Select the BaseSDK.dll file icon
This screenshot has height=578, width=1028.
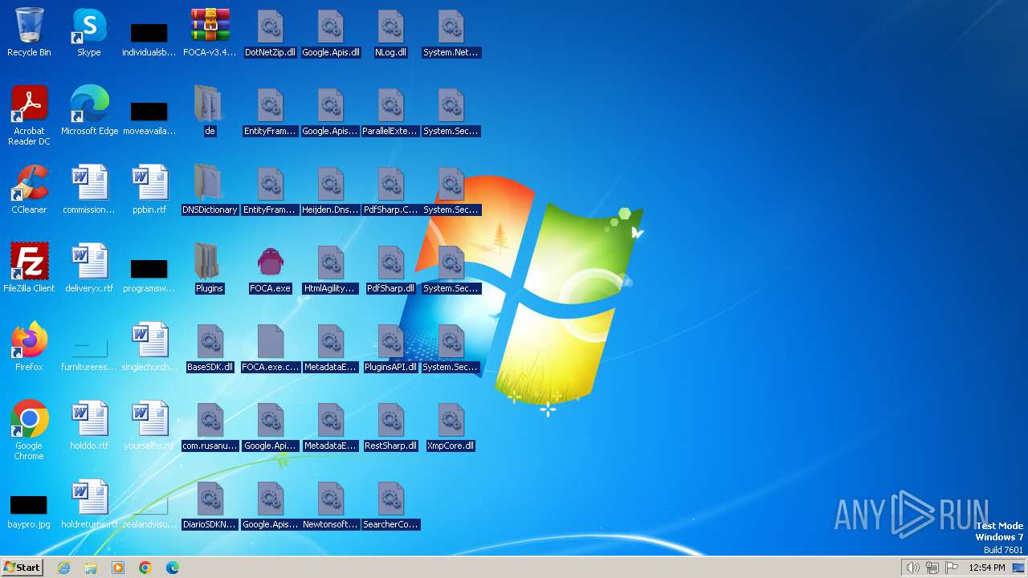[210, 347]
